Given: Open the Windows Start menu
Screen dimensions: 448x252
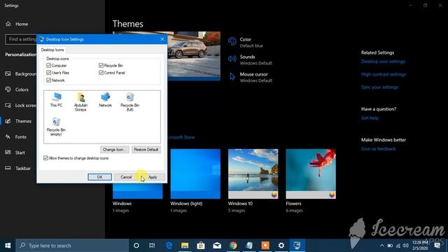Looking at the screenshot, I should click(x=8, y=246).
